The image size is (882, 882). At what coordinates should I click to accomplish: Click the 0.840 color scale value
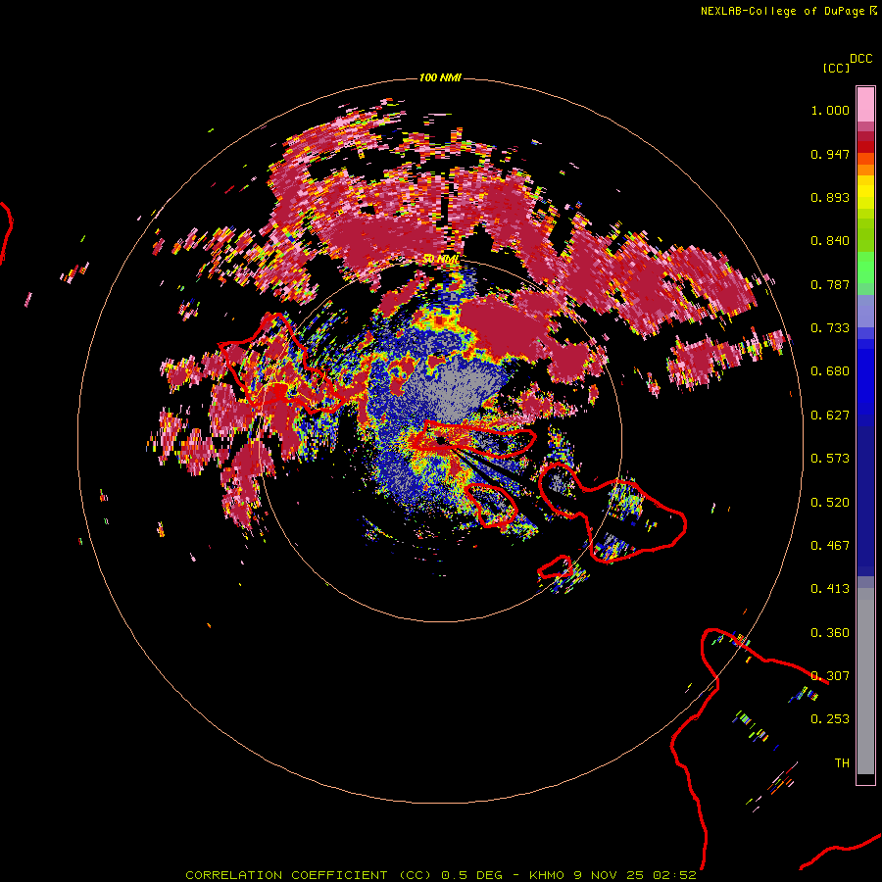(830, 241)
